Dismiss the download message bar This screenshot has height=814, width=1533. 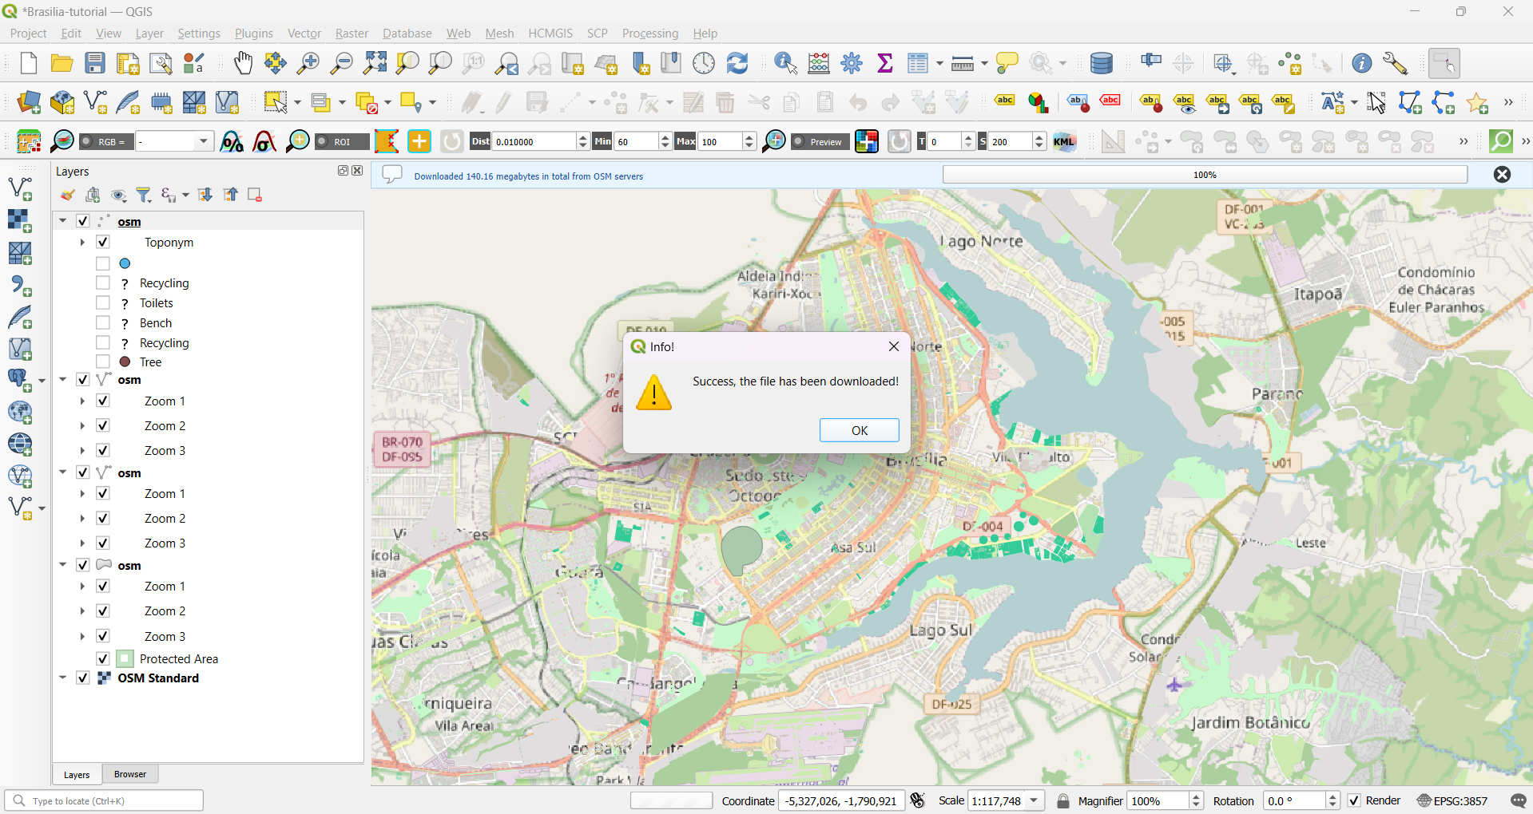(1502, 175)
